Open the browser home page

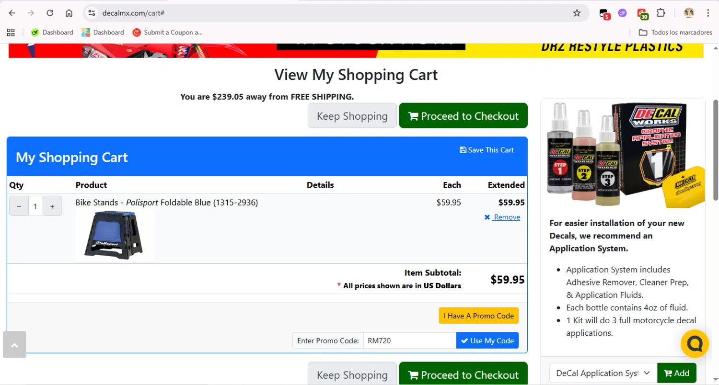click(x=69, y=13)
